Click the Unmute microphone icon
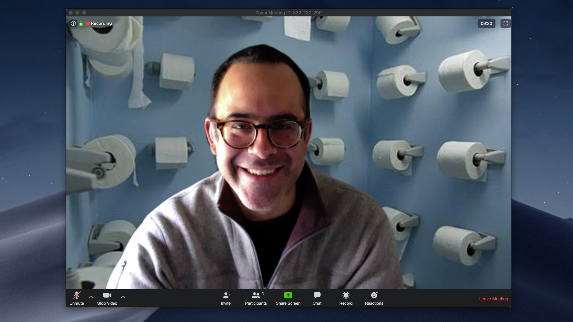Viewport: 573px width, 322px height. (77, 295)
